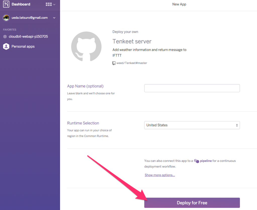Focus the App Name input field
The image size is (257, 210).
pyautogui.click(x=192, y=88)
